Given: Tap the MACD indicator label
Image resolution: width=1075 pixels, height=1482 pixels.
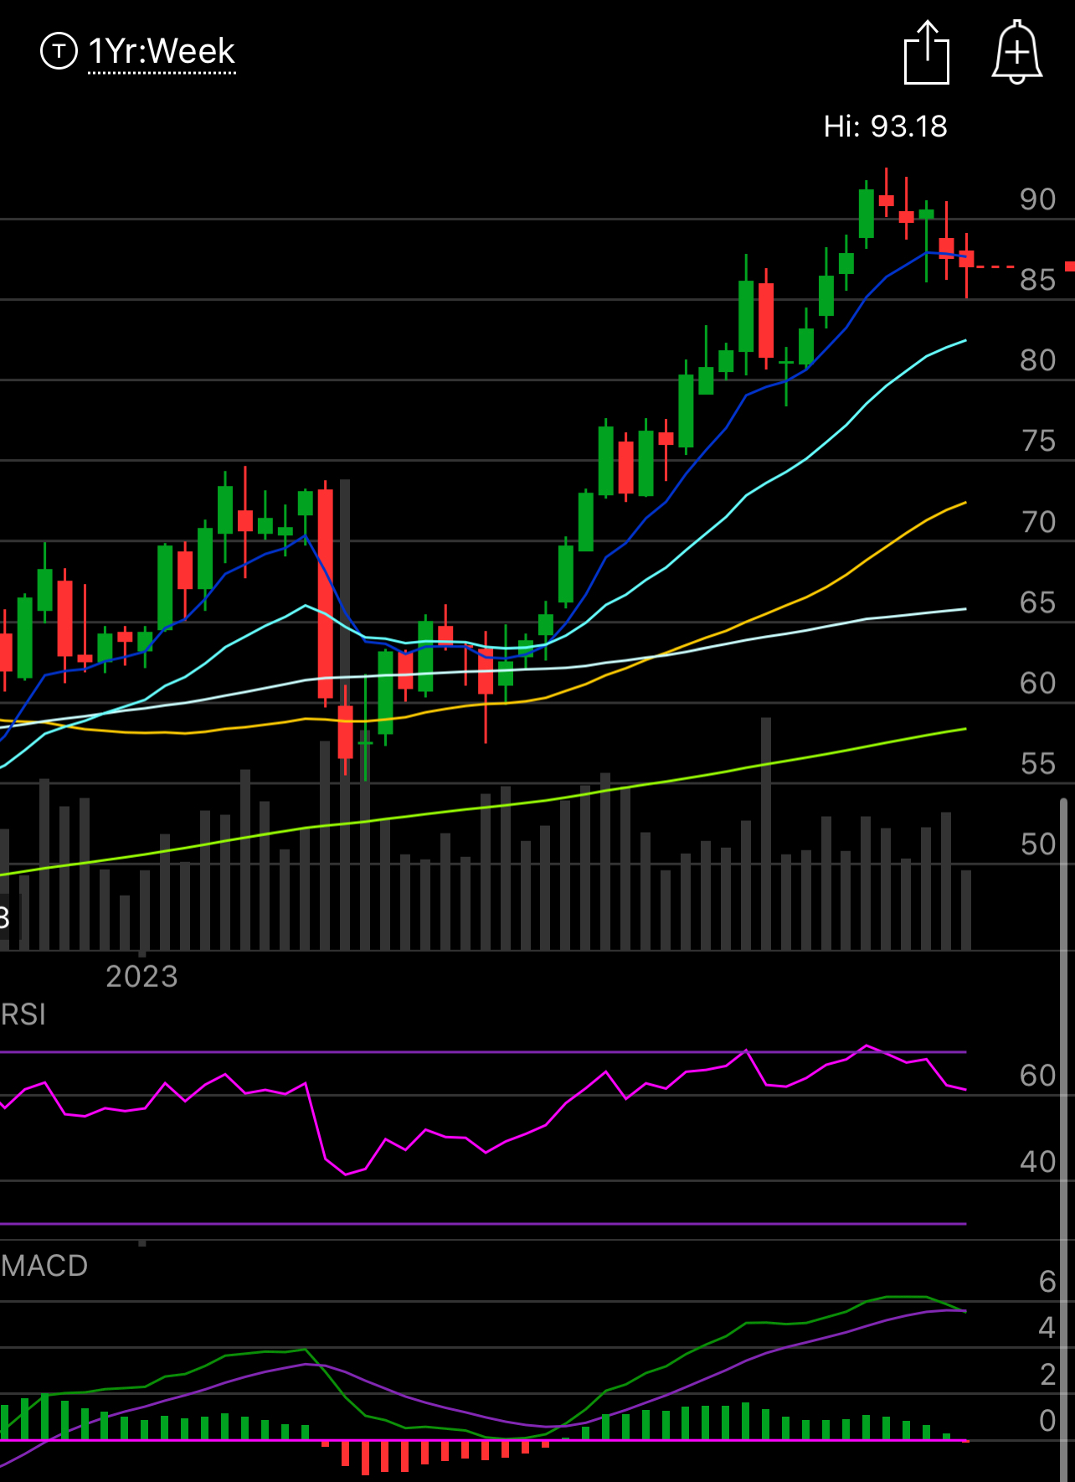Looking at the screenshot, I should pos(44,1265).
